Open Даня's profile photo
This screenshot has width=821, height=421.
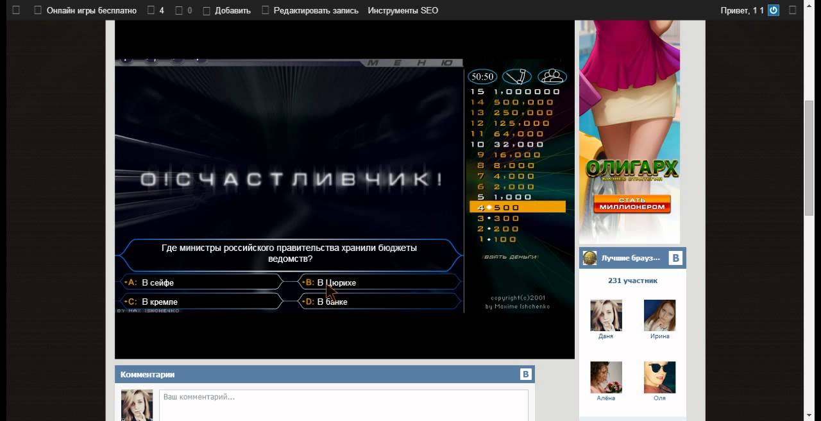605,315
